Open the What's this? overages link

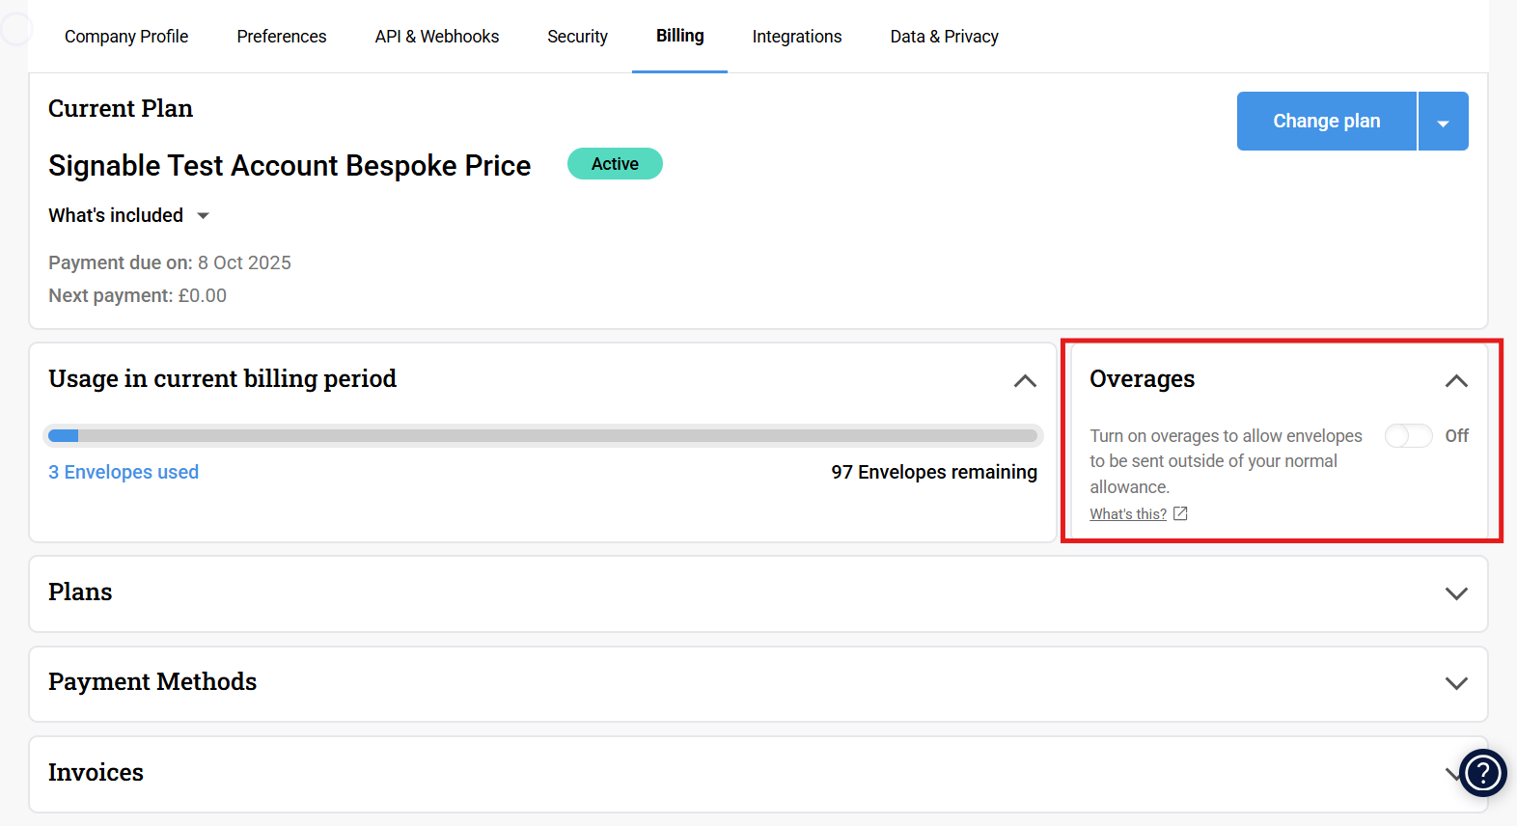click(1128, 514)
